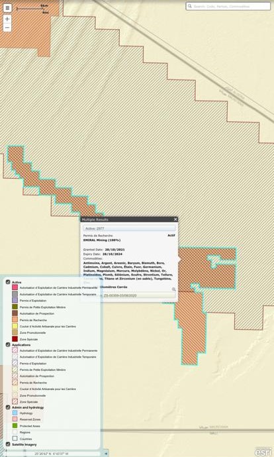
Task: Collapse the coordinates bar using the arrow
Action: [x=106, y=454]
